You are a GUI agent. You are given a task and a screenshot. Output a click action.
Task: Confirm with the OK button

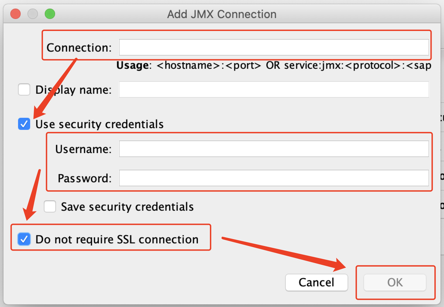click(395, 282)
